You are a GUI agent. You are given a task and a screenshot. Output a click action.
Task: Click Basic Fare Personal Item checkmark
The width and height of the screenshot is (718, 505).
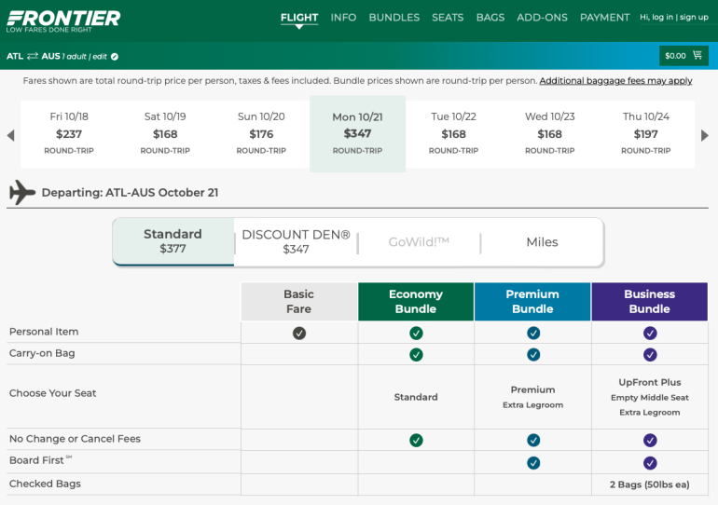pos(299,333)
